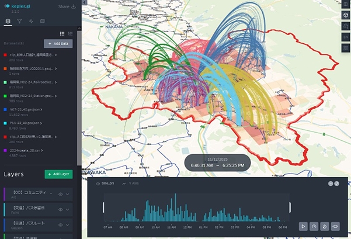The width and height of the screenshot is (351, 239).
Task: Expand the バスルート layer configuration
Action: click(68, 224)
